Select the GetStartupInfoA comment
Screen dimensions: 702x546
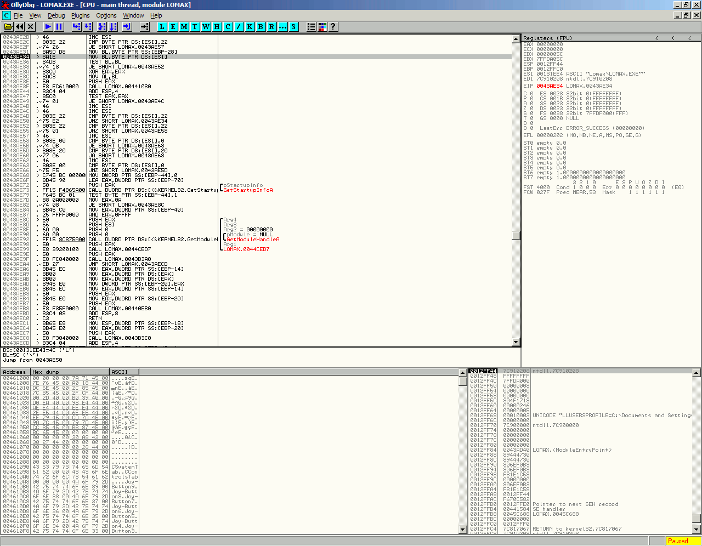[x=248, y=190]
